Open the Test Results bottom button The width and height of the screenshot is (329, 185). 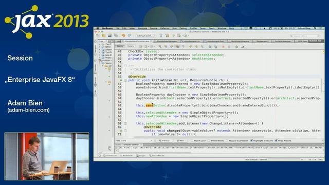(110, 156)
